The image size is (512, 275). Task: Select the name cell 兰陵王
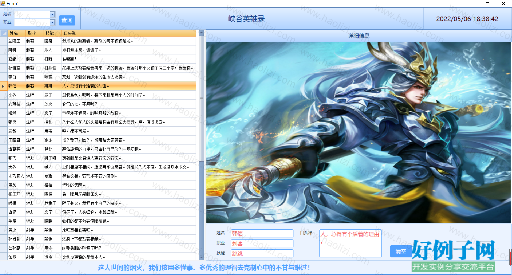pyautogui.click(x=17, y=41)
